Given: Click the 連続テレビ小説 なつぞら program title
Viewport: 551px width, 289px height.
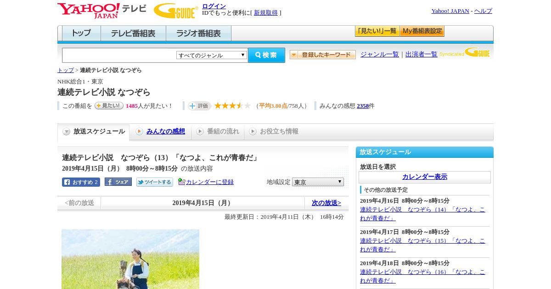Looking at the screenshot, I should click(104, 92).
